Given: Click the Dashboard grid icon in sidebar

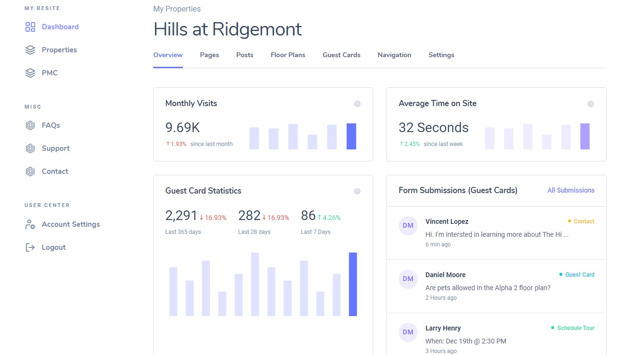Looking at the screenshot, I should (x=30, y=27).
